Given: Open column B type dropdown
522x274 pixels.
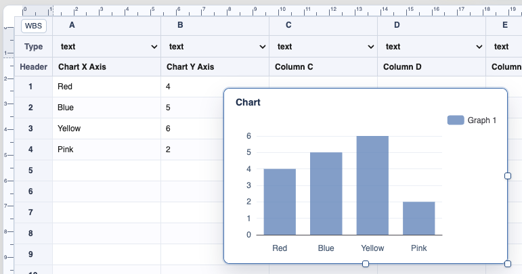Looking at the screenshot, I should (x=215, y=47).
